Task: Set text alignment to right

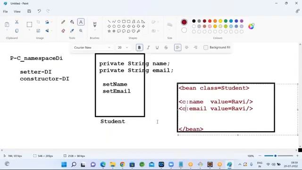Action: [195, 48]
